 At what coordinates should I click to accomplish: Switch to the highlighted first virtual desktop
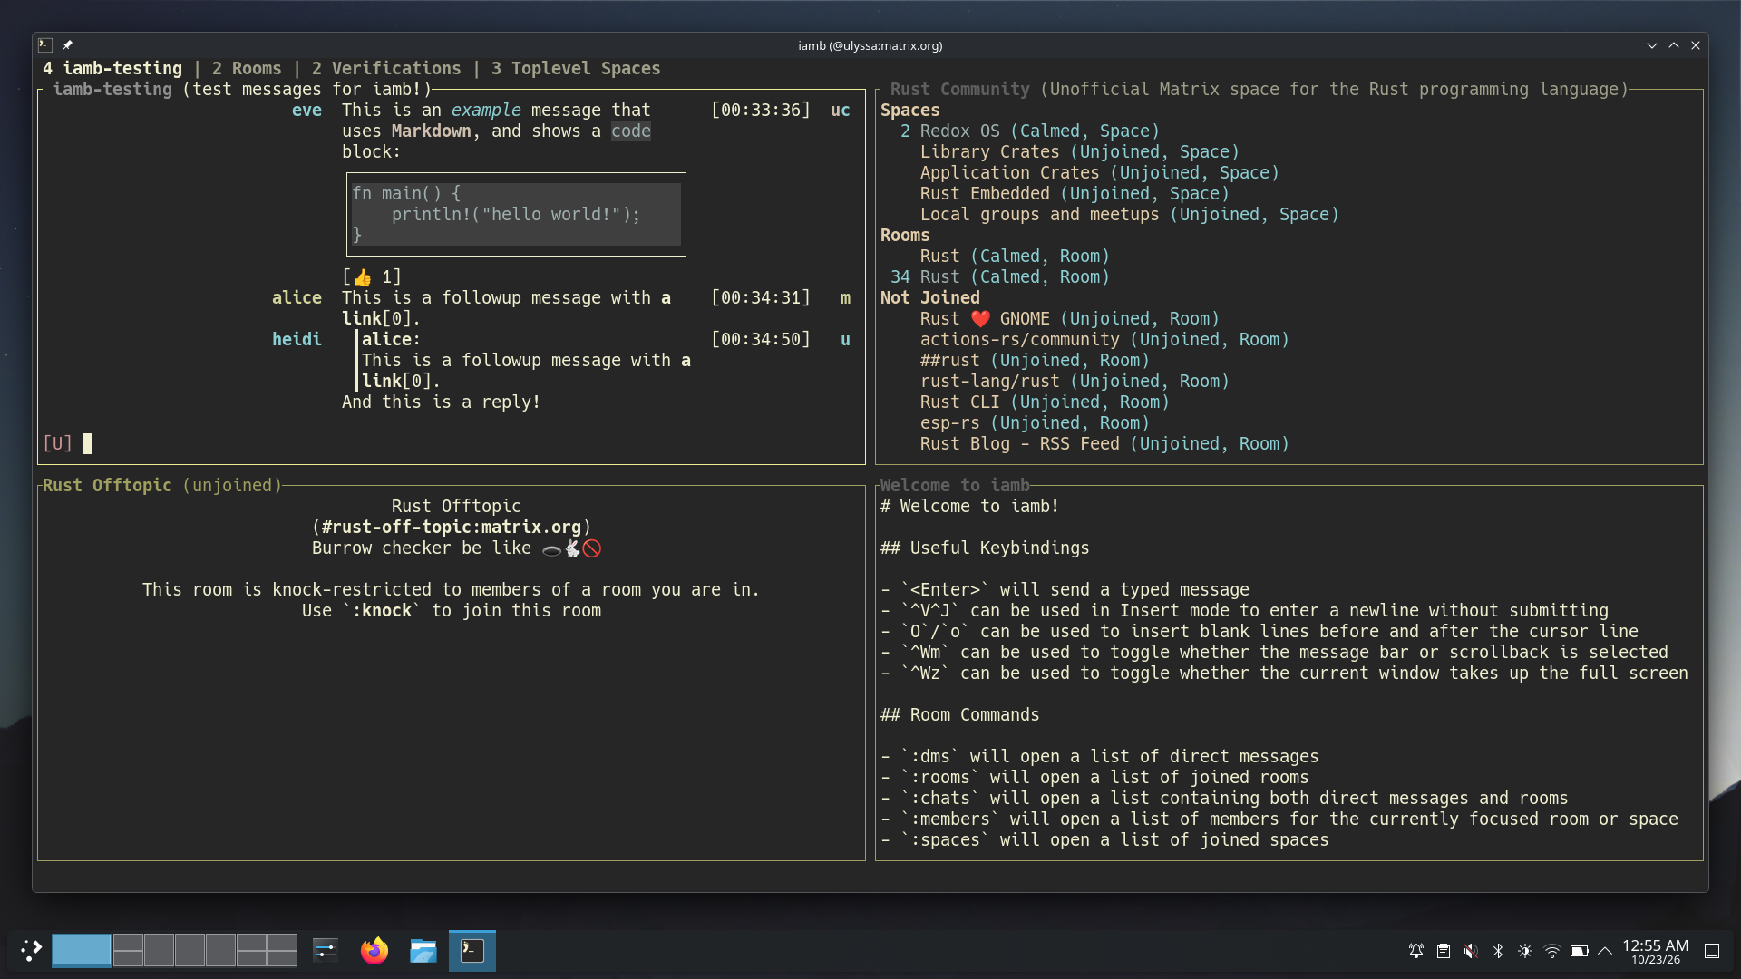coord(82,950)
